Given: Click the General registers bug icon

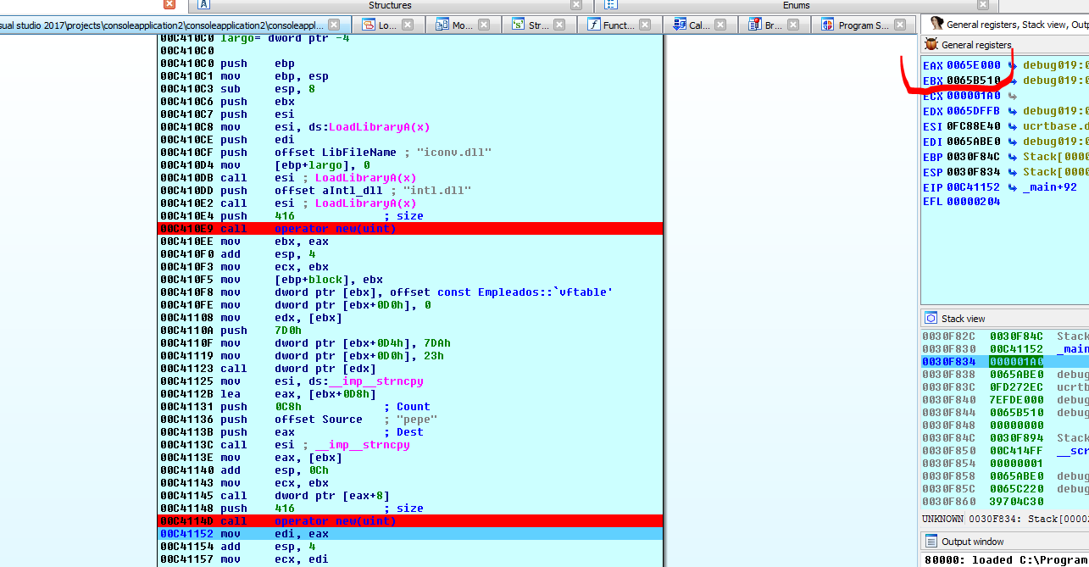Looking at the screenshot, I should 931,45.
